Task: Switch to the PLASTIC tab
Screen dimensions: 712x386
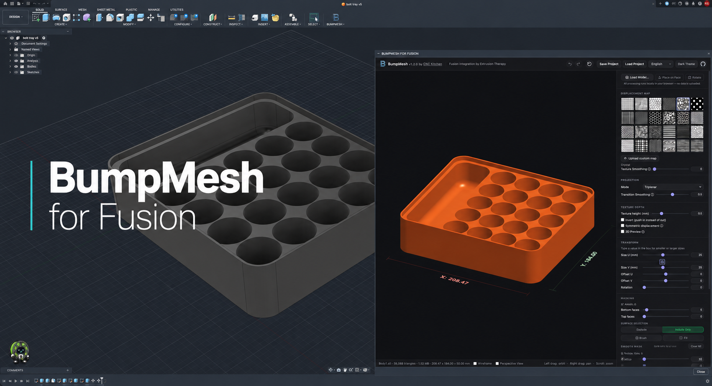Action: tap(131, 10)
